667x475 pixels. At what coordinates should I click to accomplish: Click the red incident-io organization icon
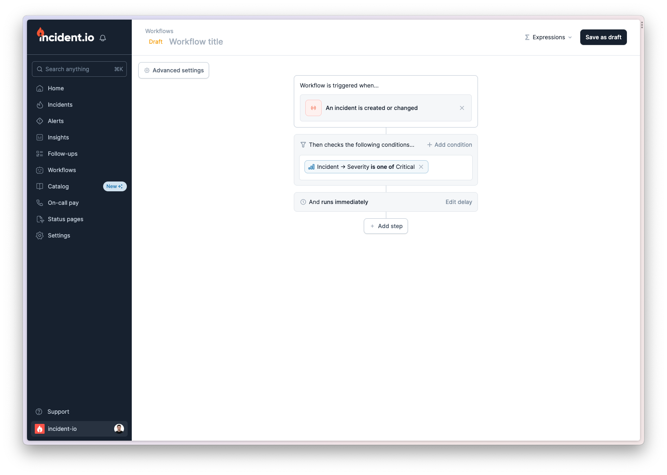40,429
